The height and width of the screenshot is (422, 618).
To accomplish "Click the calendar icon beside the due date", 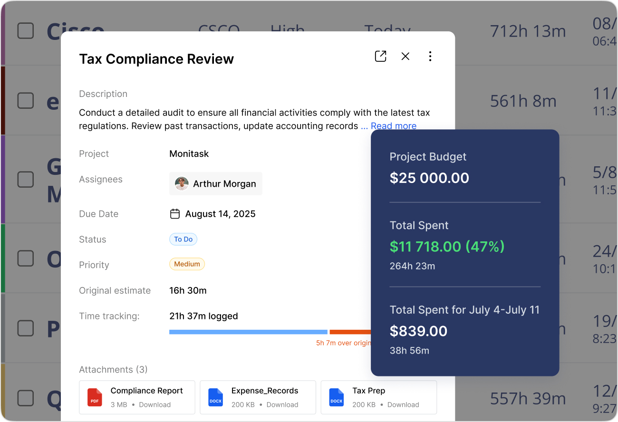I will pos(175,214).
